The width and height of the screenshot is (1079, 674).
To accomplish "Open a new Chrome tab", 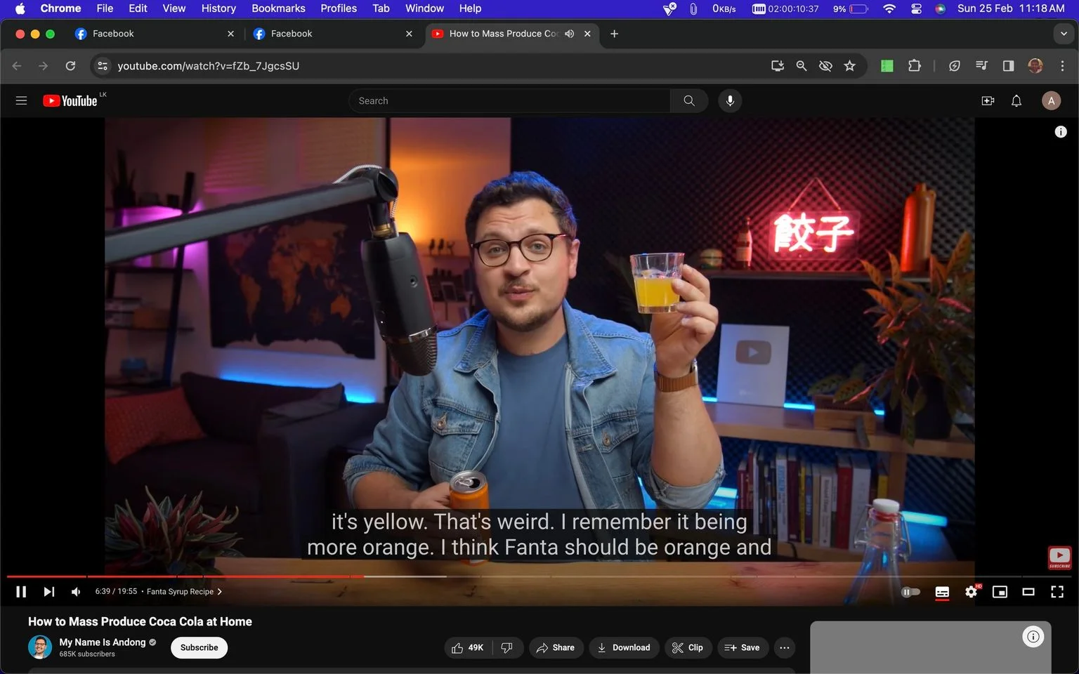I will tap(614, 34).
